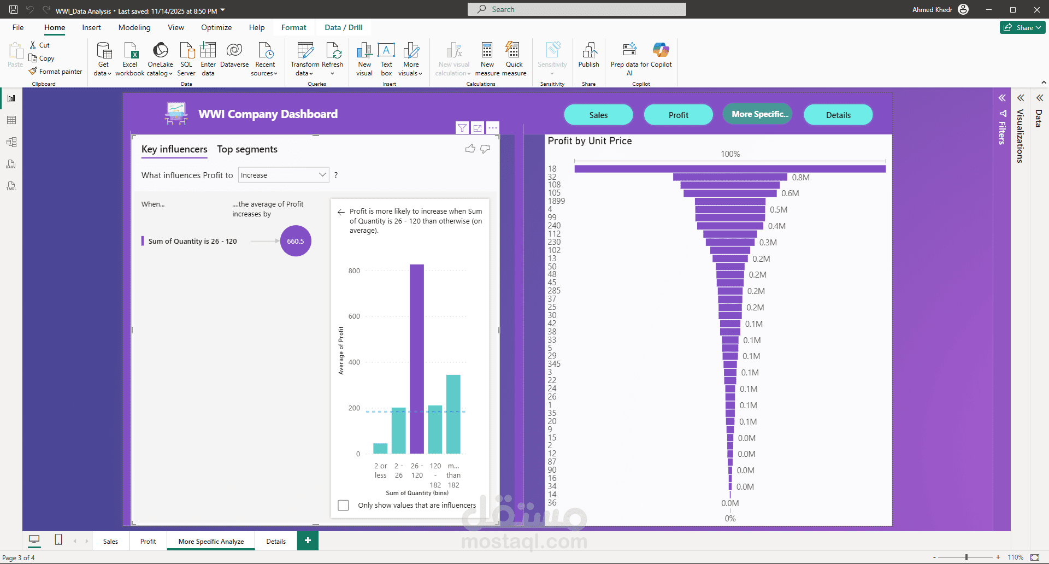Check 'Only show values that are influencers'
Screen dimensions: 1049x564
(343, 506)
